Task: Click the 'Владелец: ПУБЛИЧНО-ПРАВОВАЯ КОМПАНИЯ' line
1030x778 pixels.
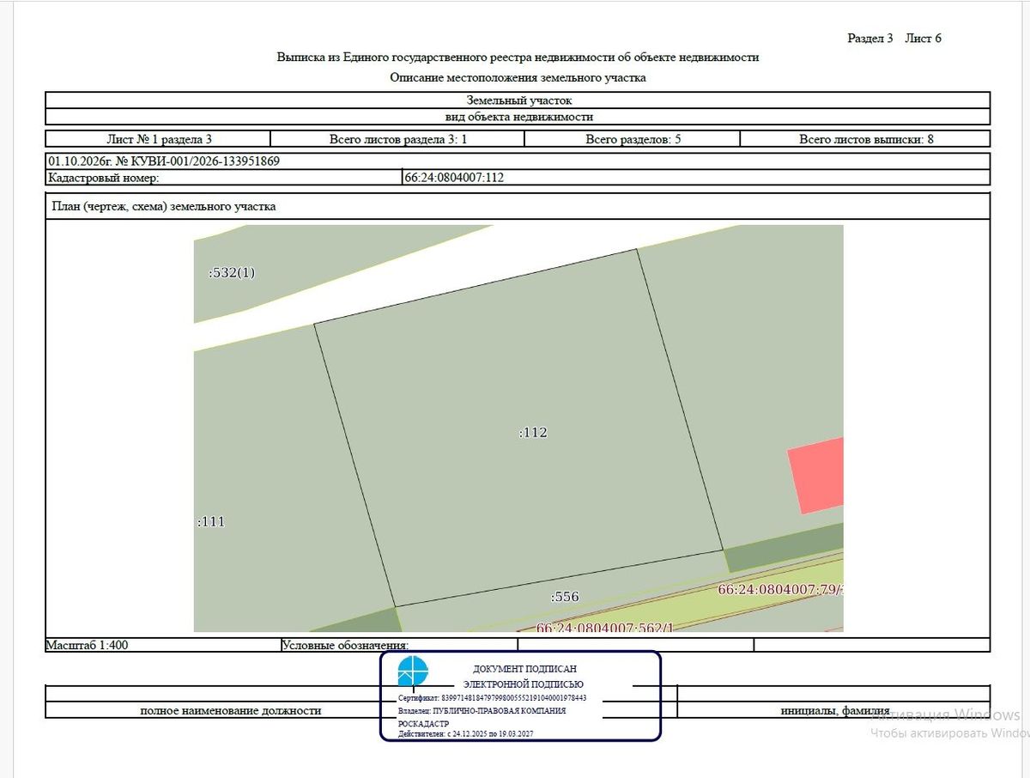Action: tap(482, 711)
